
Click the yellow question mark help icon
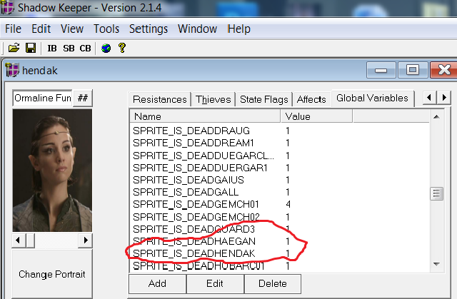click(x=122, y=48)
